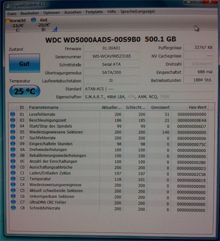
Task: Click status dot for Laden/Entladen Zyklus
Action: pyautogui.click(x=13, y=173)
